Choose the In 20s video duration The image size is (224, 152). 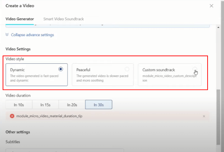click(x=72, y=105)
